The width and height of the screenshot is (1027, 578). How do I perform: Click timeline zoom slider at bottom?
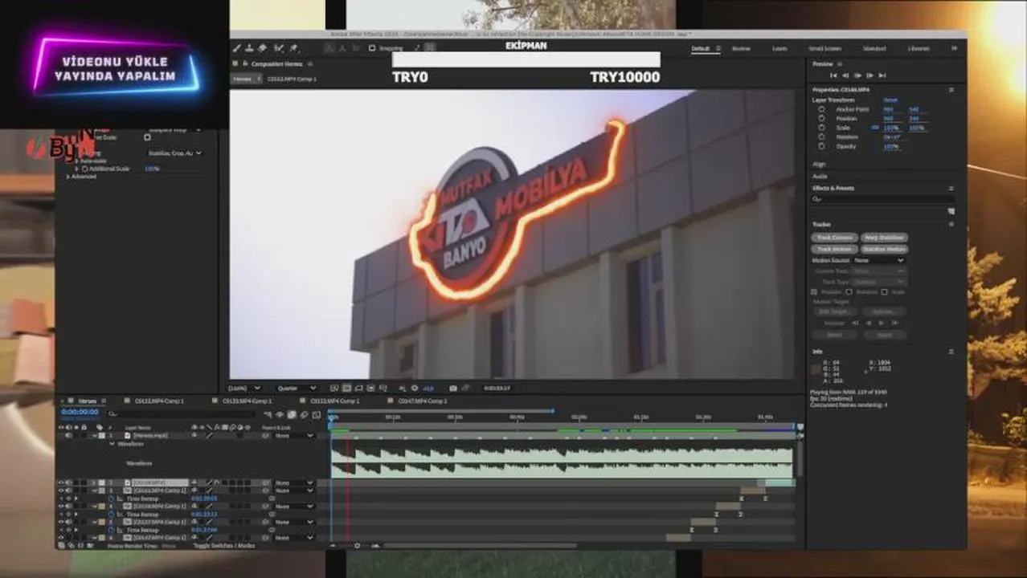(358, 546)
